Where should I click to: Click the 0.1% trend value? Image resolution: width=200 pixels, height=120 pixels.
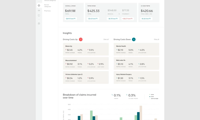pyautogui.click(x=117, y=95)
